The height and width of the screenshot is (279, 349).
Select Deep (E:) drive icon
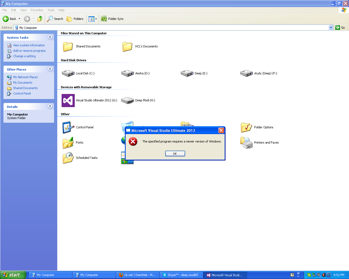[x=187, y=73]
